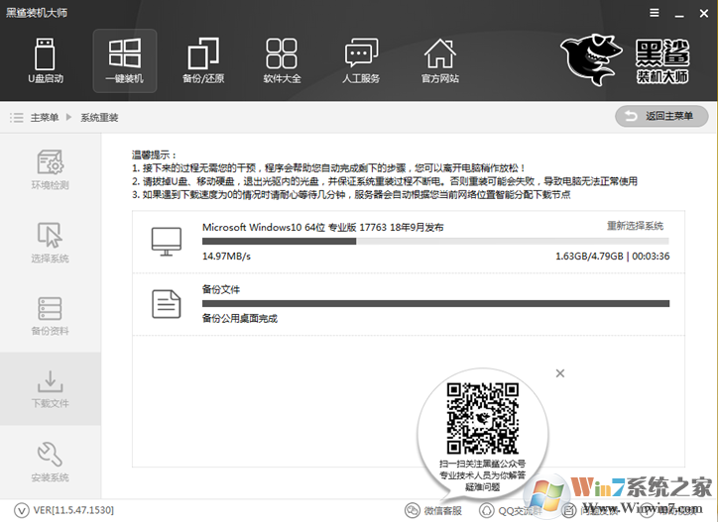
Task: Open 备份/还原 from the top toolbar
Action: 203,60
